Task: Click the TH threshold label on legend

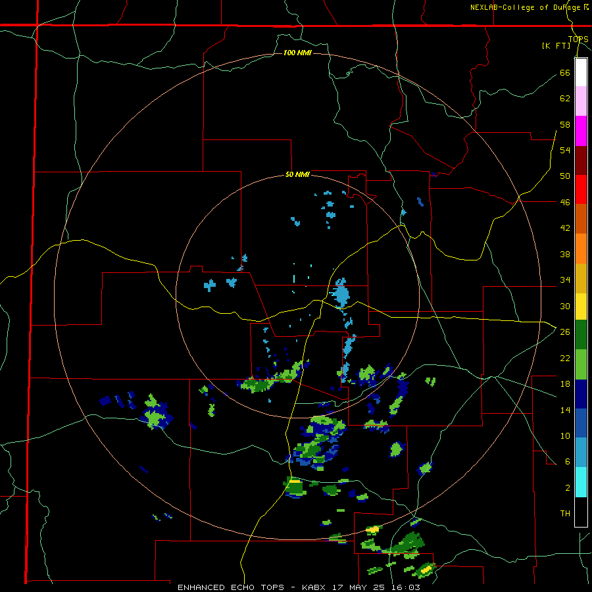Action: point(565,513)
